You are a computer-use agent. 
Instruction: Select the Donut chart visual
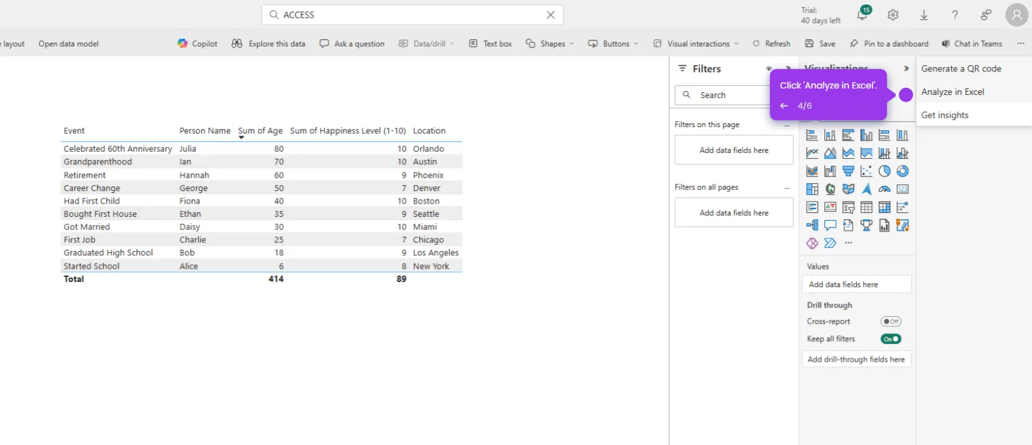(903, 171)
